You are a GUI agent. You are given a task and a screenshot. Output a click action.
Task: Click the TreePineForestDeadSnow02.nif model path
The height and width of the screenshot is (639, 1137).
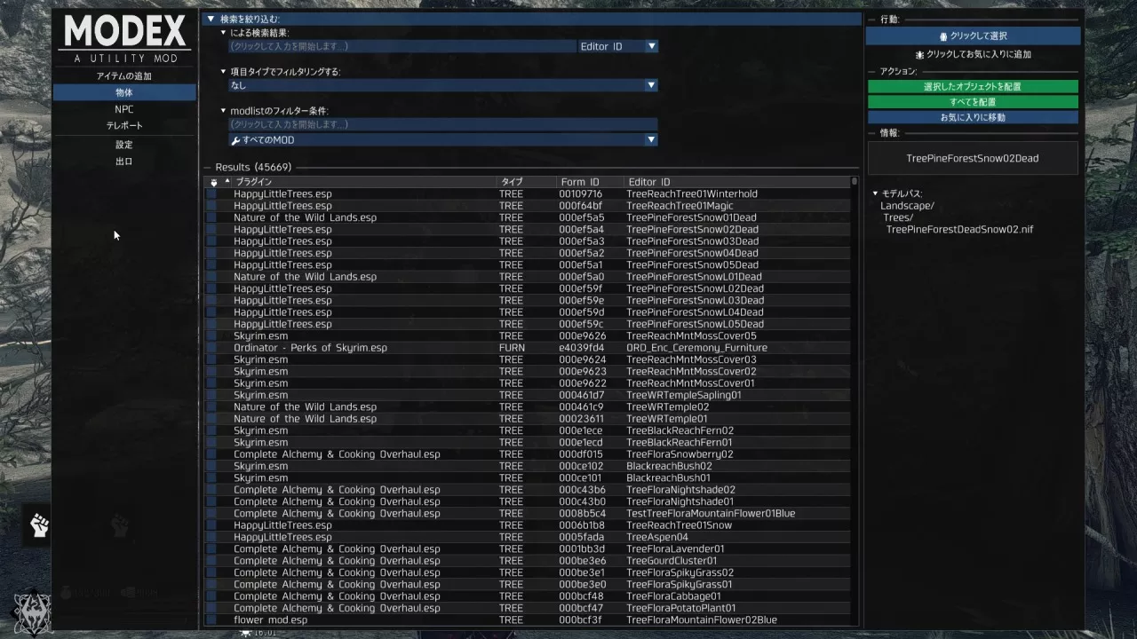tap(959, 230)
